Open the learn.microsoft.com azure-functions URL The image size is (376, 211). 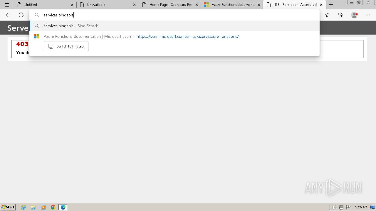(187, 36)
